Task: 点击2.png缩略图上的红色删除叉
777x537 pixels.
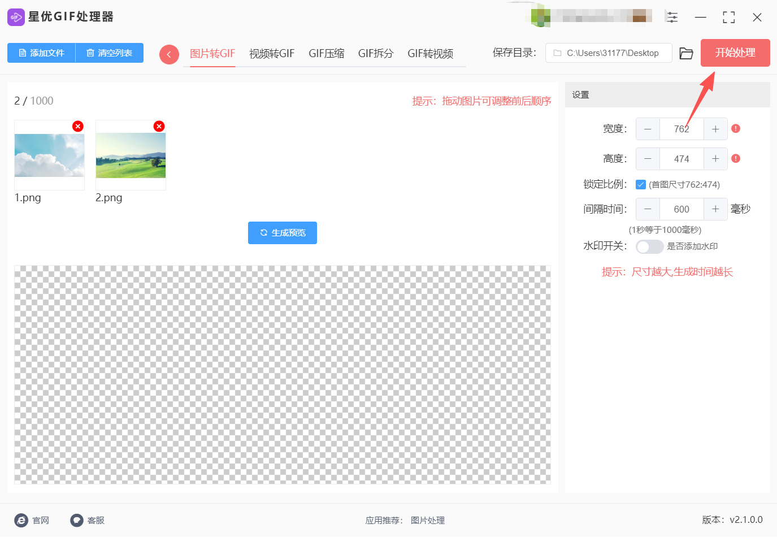Action: pyautogui.click(x=159, y=126)
